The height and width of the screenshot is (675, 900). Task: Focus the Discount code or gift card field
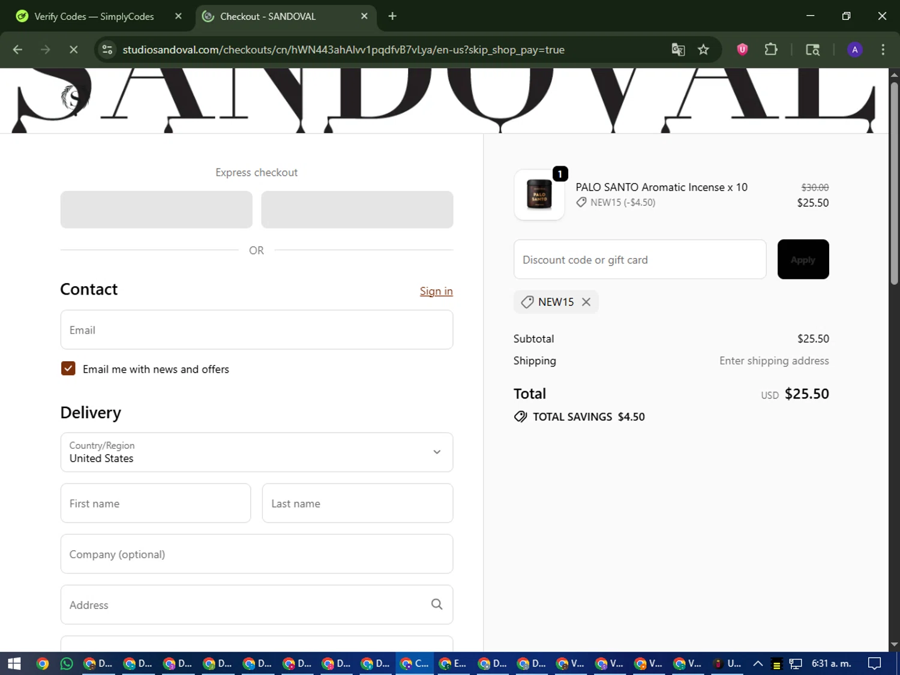pos(640,259)
